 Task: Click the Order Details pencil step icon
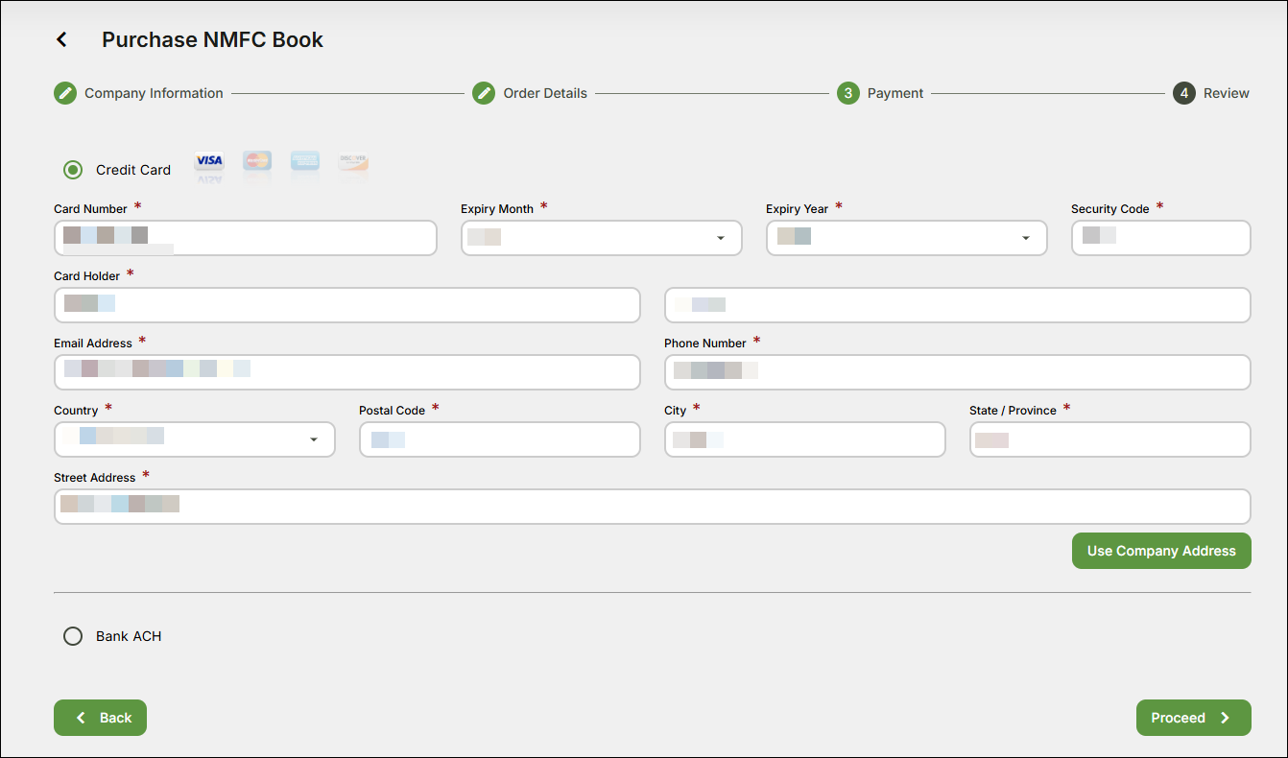click(x=484, y=93)
